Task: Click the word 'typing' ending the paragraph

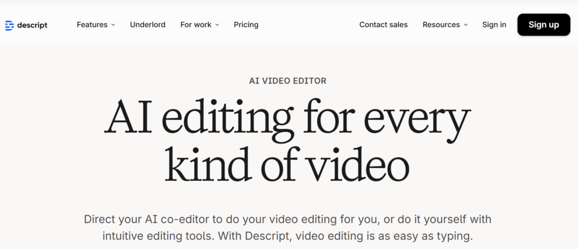Action: coord(453,236)
